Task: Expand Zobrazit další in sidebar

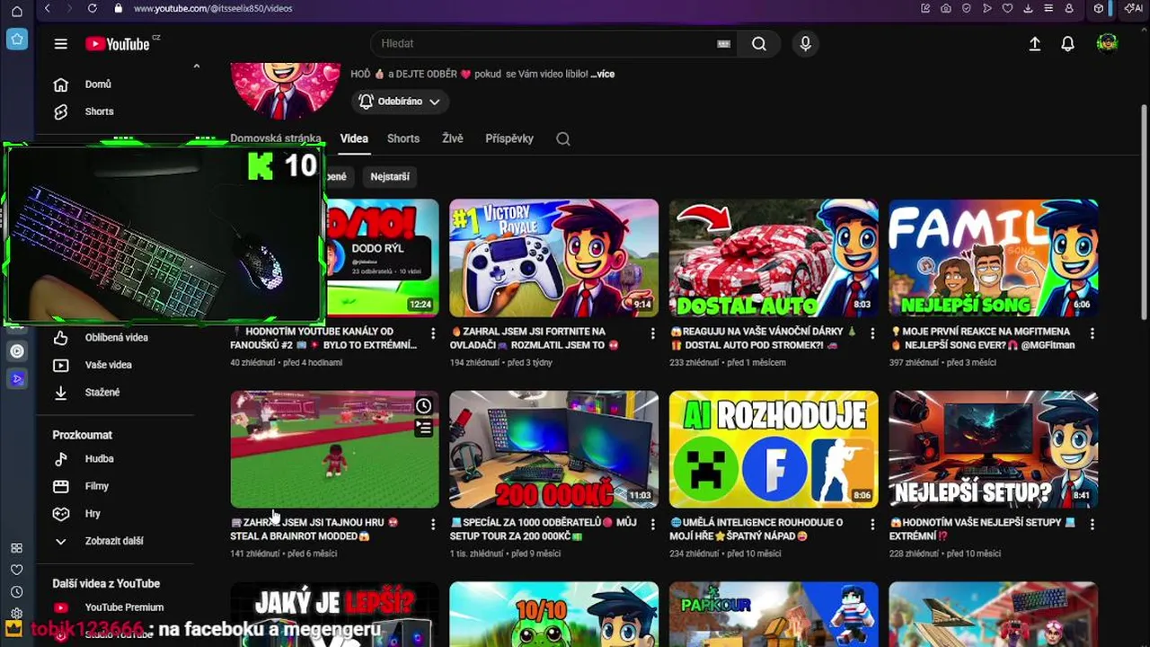Action: coord(113,541)
